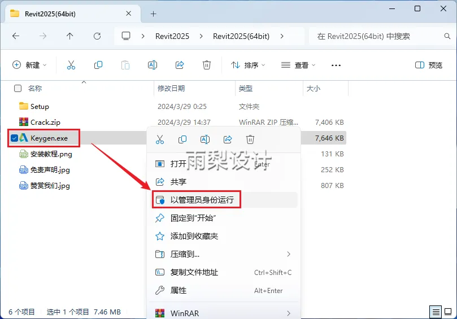Select the 免责声明.jpg file
The height and width of the screenshot is (319, 457).
click(50, 169)
